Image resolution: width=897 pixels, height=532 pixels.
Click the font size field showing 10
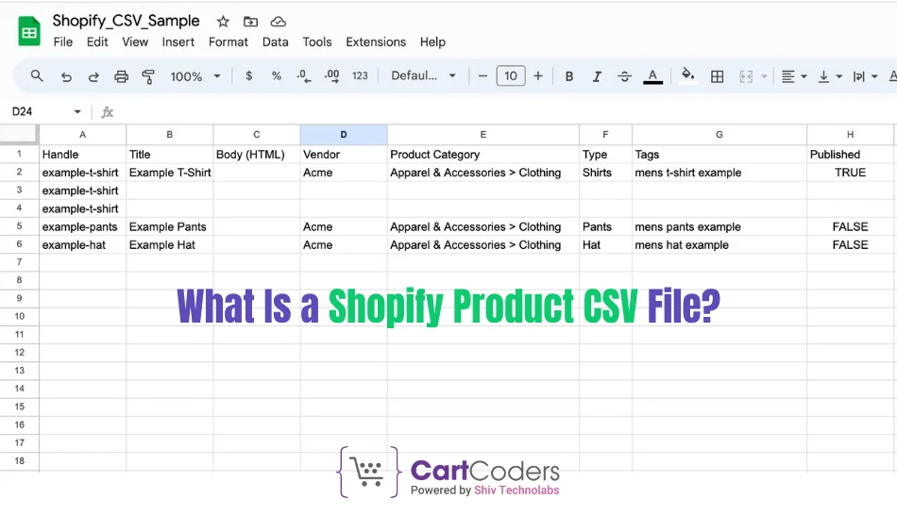click(x=510, y=75)
